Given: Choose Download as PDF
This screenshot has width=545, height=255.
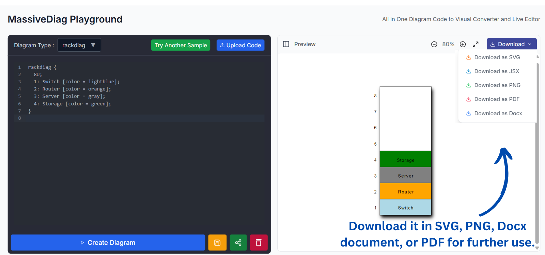Looking at the screenshot, I should (493, 99).
